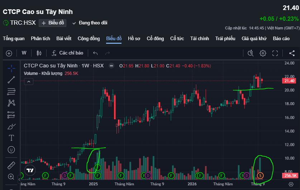300x190 pixels.
Task: Select the crosshair cursor tool
Action: [11, 68]
